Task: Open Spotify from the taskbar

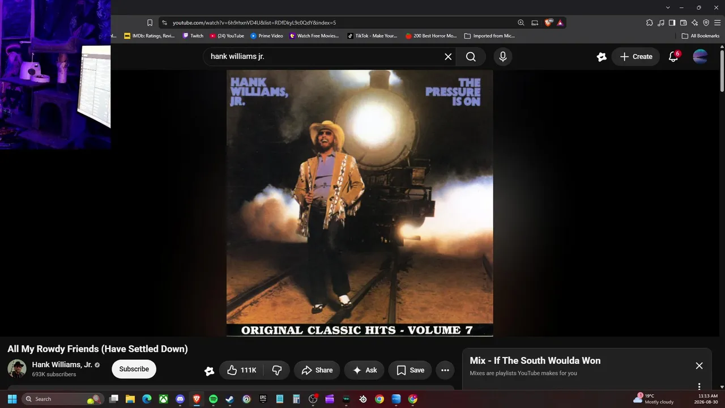Action: pos(214,399)
